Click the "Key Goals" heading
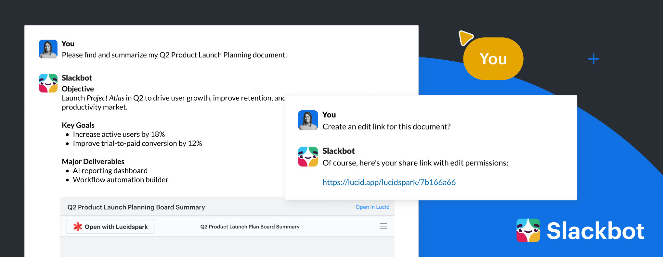The height and width of the screenshot is (257, 663). [x=78, y=125]
